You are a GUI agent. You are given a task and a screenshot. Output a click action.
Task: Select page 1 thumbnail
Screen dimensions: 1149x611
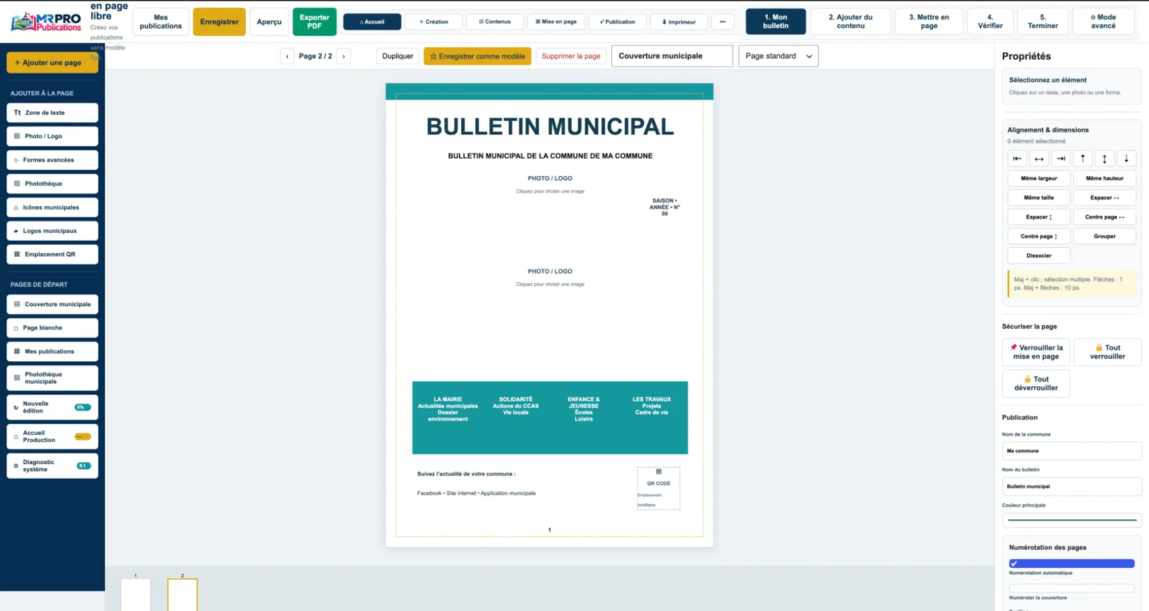[x=136, y=595]
